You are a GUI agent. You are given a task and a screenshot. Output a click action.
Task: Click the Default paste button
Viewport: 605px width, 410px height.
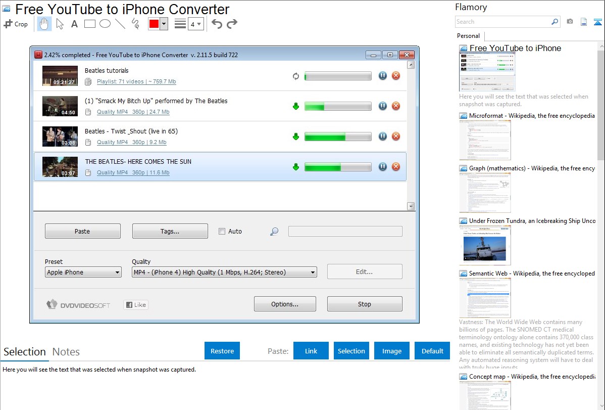pyautogui.click(x=432, y=351)
